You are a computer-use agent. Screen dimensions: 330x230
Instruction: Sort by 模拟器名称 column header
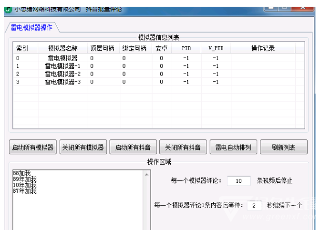click(63, 48)
